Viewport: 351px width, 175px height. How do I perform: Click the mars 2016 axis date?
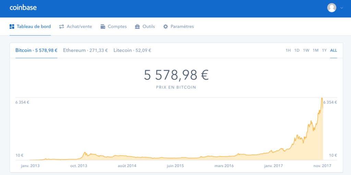click(224, 166)
